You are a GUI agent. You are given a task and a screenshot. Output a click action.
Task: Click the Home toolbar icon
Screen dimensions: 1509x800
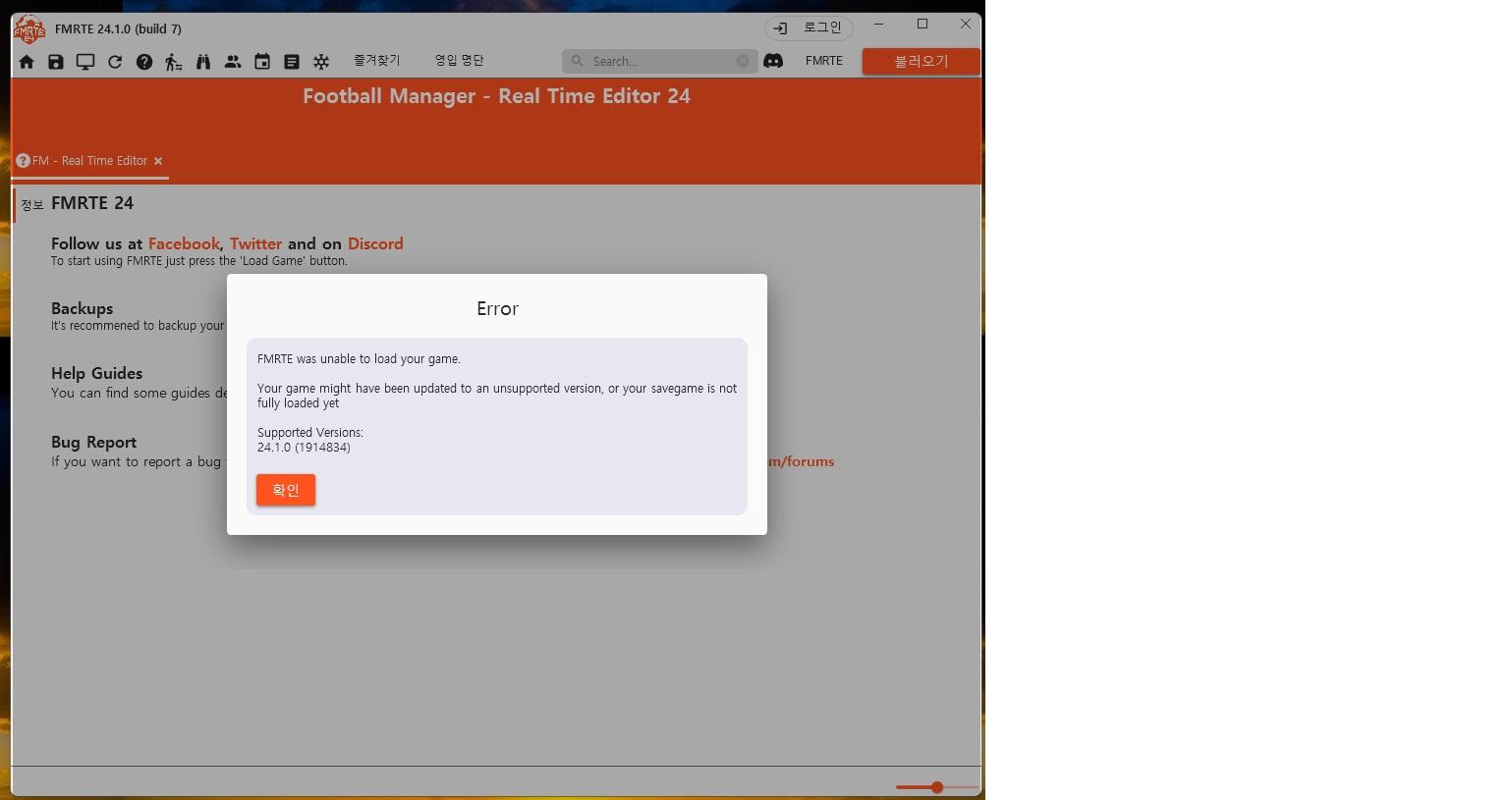[27, 62]
